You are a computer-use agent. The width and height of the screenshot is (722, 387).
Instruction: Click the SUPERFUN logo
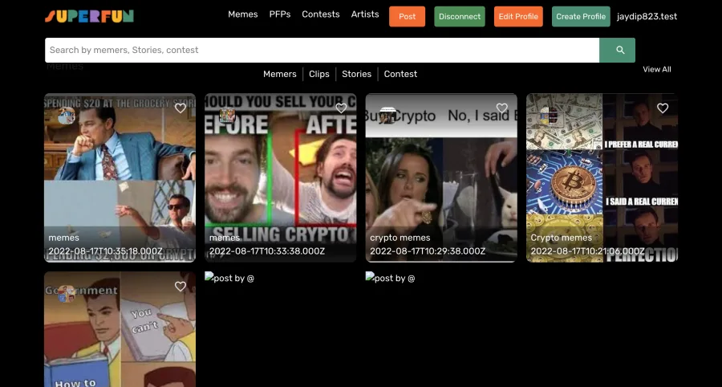click(x=89, y=16)
